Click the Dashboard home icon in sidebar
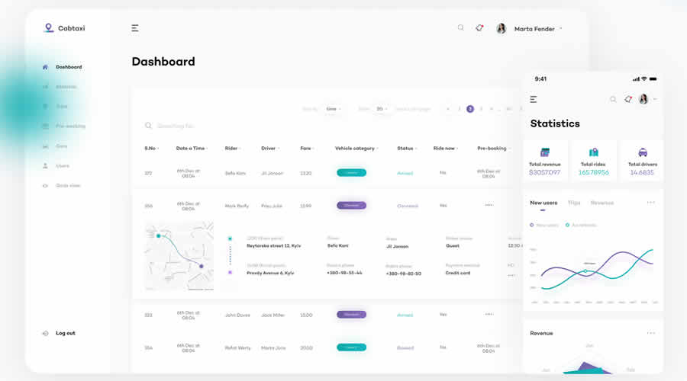687x381 pixels. click(45, 67)
